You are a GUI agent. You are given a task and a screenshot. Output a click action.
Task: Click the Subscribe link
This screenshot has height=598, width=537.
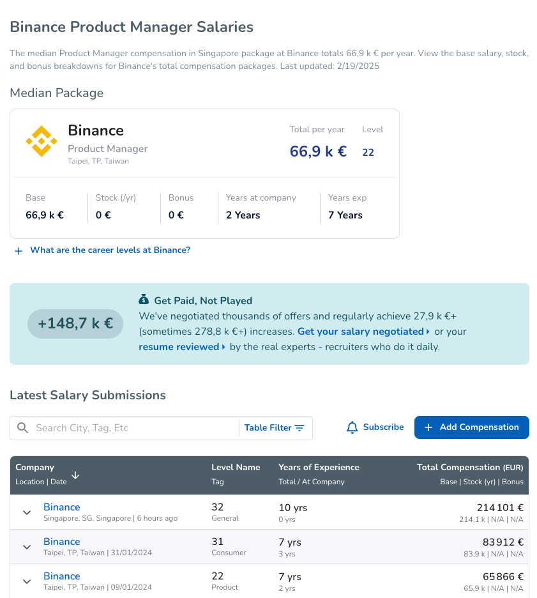pyautogui.click(x=383, y=427)
